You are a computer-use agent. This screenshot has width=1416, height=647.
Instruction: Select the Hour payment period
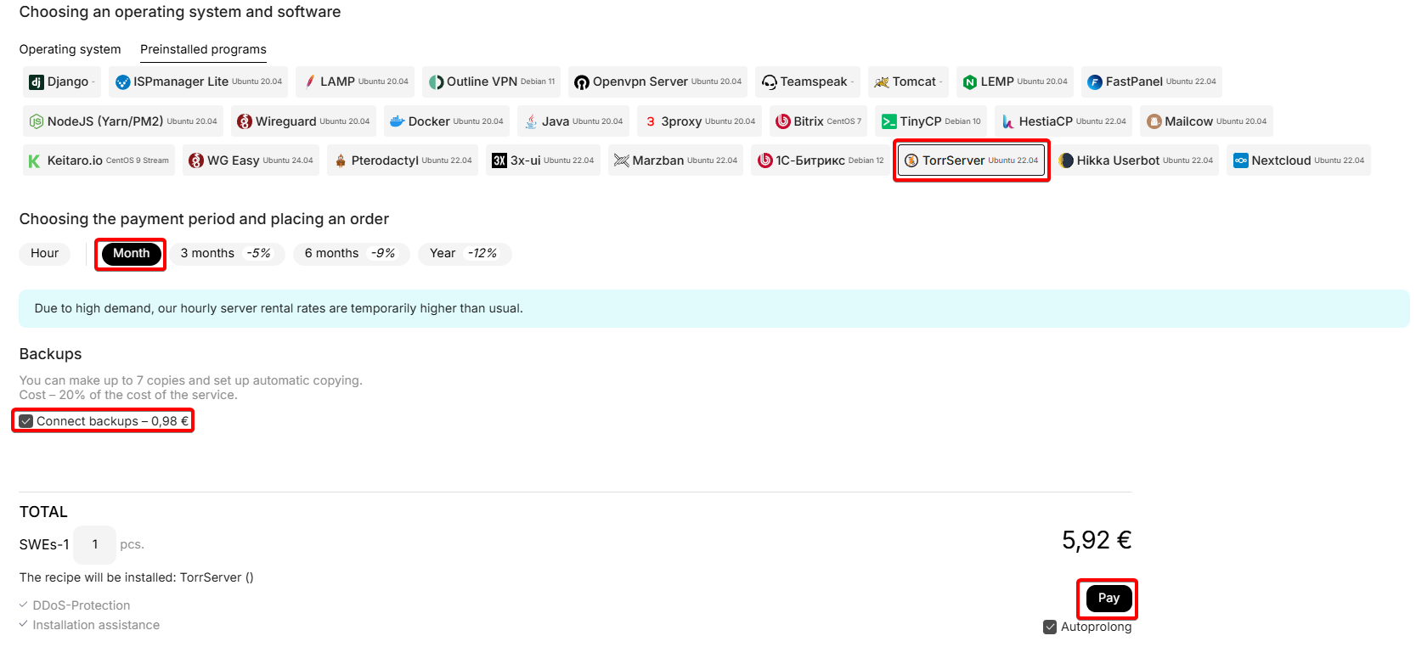(x=44, y=254)
